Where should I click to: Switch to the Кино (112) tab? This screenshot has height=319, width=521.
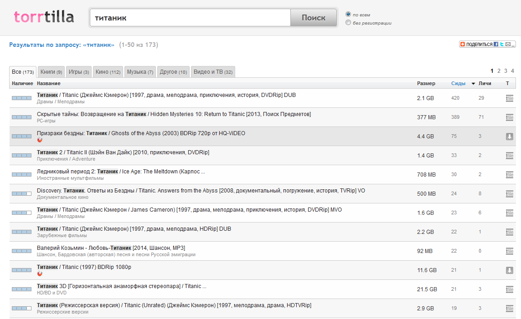coord(108,72)
